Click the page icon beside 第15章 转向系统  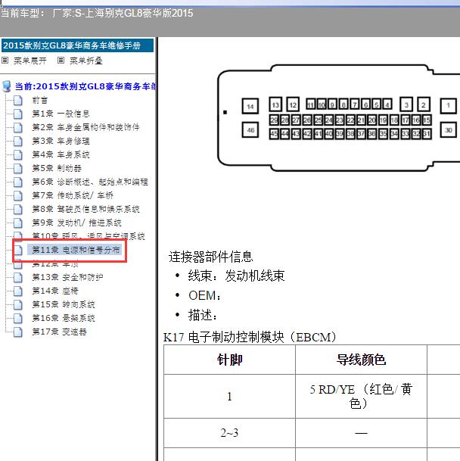tap(18, 304)
